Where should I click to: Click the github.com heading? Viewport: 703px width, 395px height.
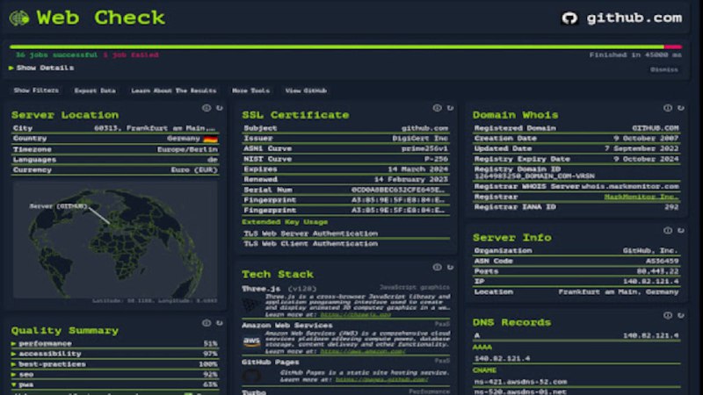(634, 18)
